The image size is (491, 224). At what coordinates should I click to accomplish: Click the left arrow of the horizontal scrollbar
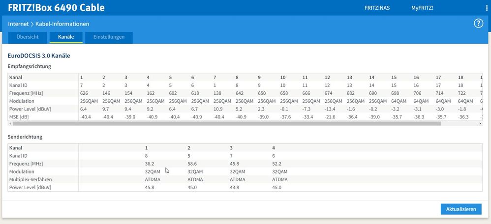coord(10,124)
